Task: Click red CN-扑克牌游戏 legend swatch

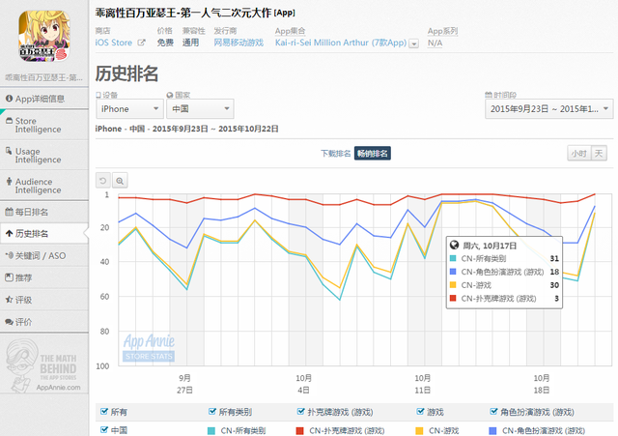Action: (x=300, y=431)
